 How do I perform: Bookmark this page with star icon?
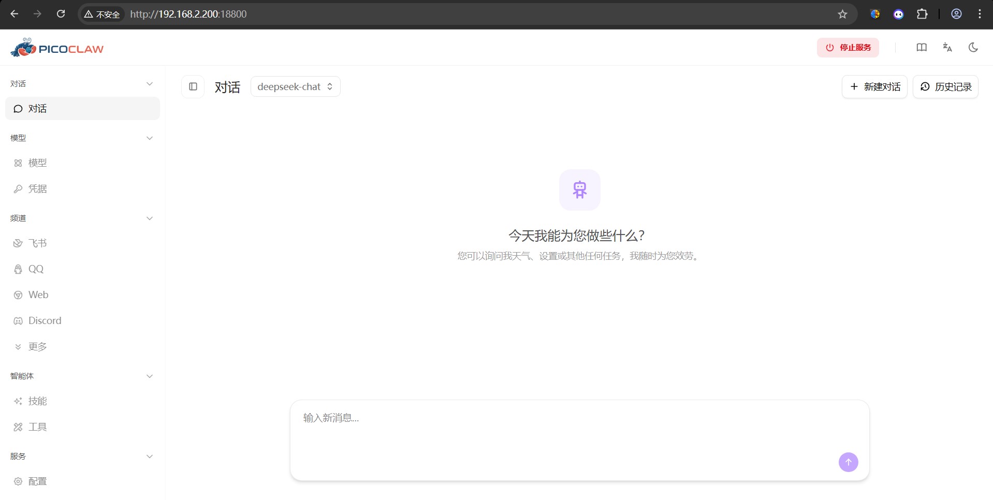pos(842,14)
